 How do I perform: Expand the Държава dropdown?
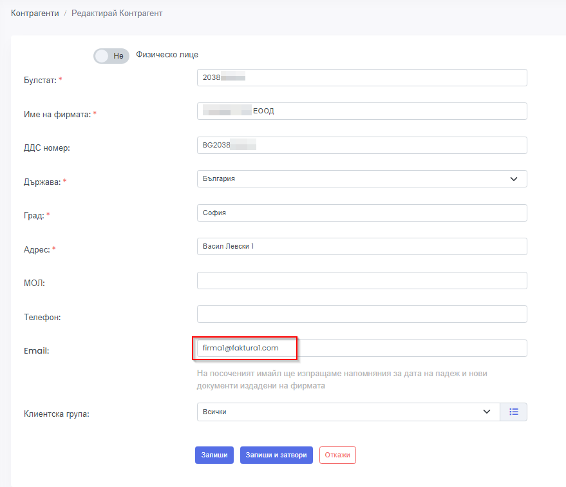click(362, 179)
